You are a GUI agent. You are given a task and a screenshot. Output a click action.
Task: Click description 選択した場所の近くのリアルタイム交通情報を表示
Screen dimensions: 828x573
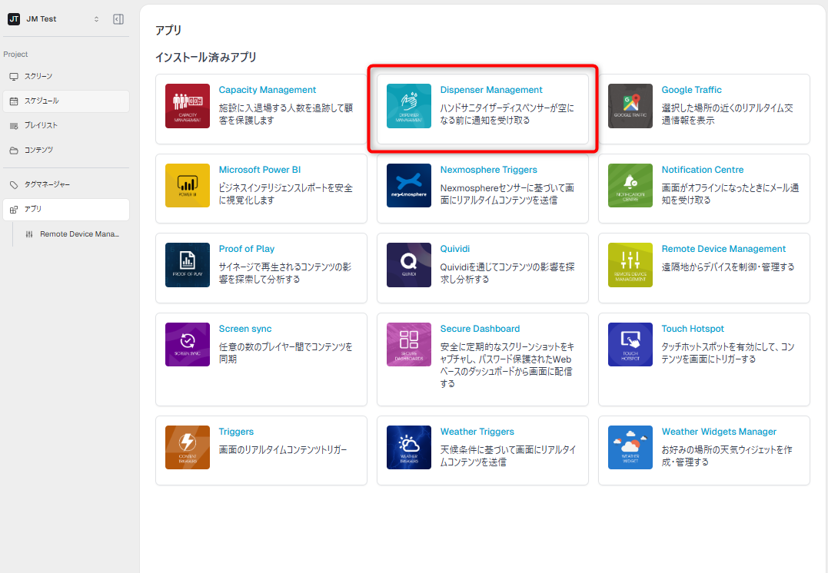[727, 114]
